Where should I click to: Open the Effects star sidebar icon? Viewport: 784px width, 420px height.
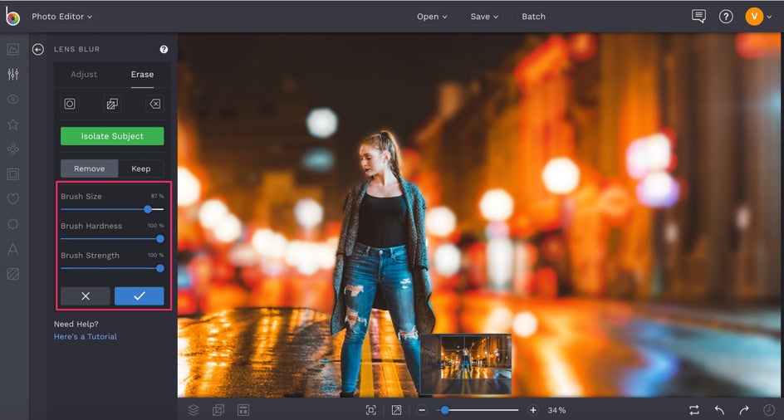point(13,124)
